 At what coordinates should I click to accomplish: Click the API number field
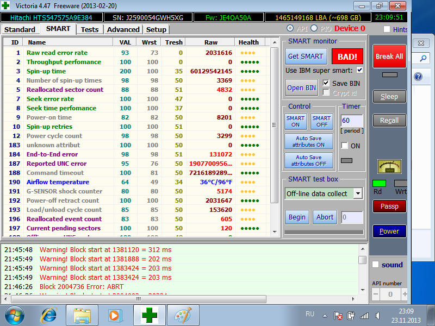click(x=390, y=294)
